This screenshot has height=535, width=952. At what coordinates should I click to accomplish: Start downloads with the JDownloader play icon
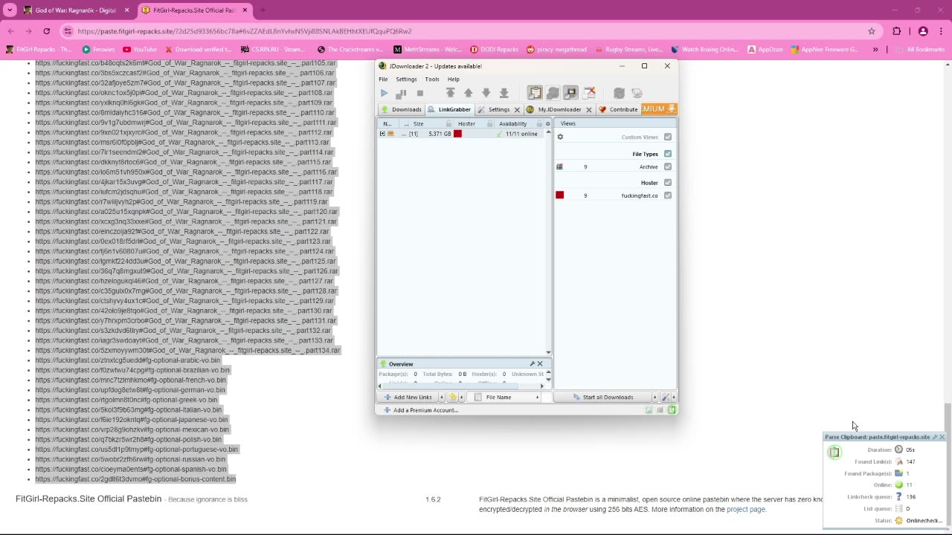(384, 93)
